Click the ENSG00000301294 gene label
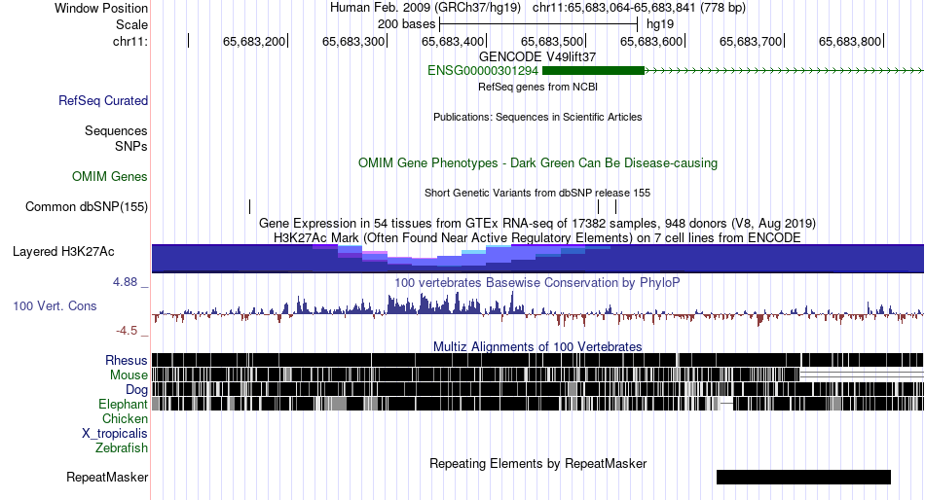The width and height of the screenshot is (925, 500). point(483,71)
